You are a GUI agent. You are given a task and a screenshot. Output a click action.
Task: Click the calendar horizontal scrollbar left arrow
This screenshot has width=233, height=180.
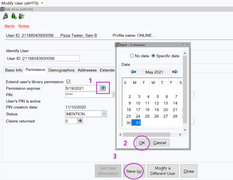pos(121,135)
